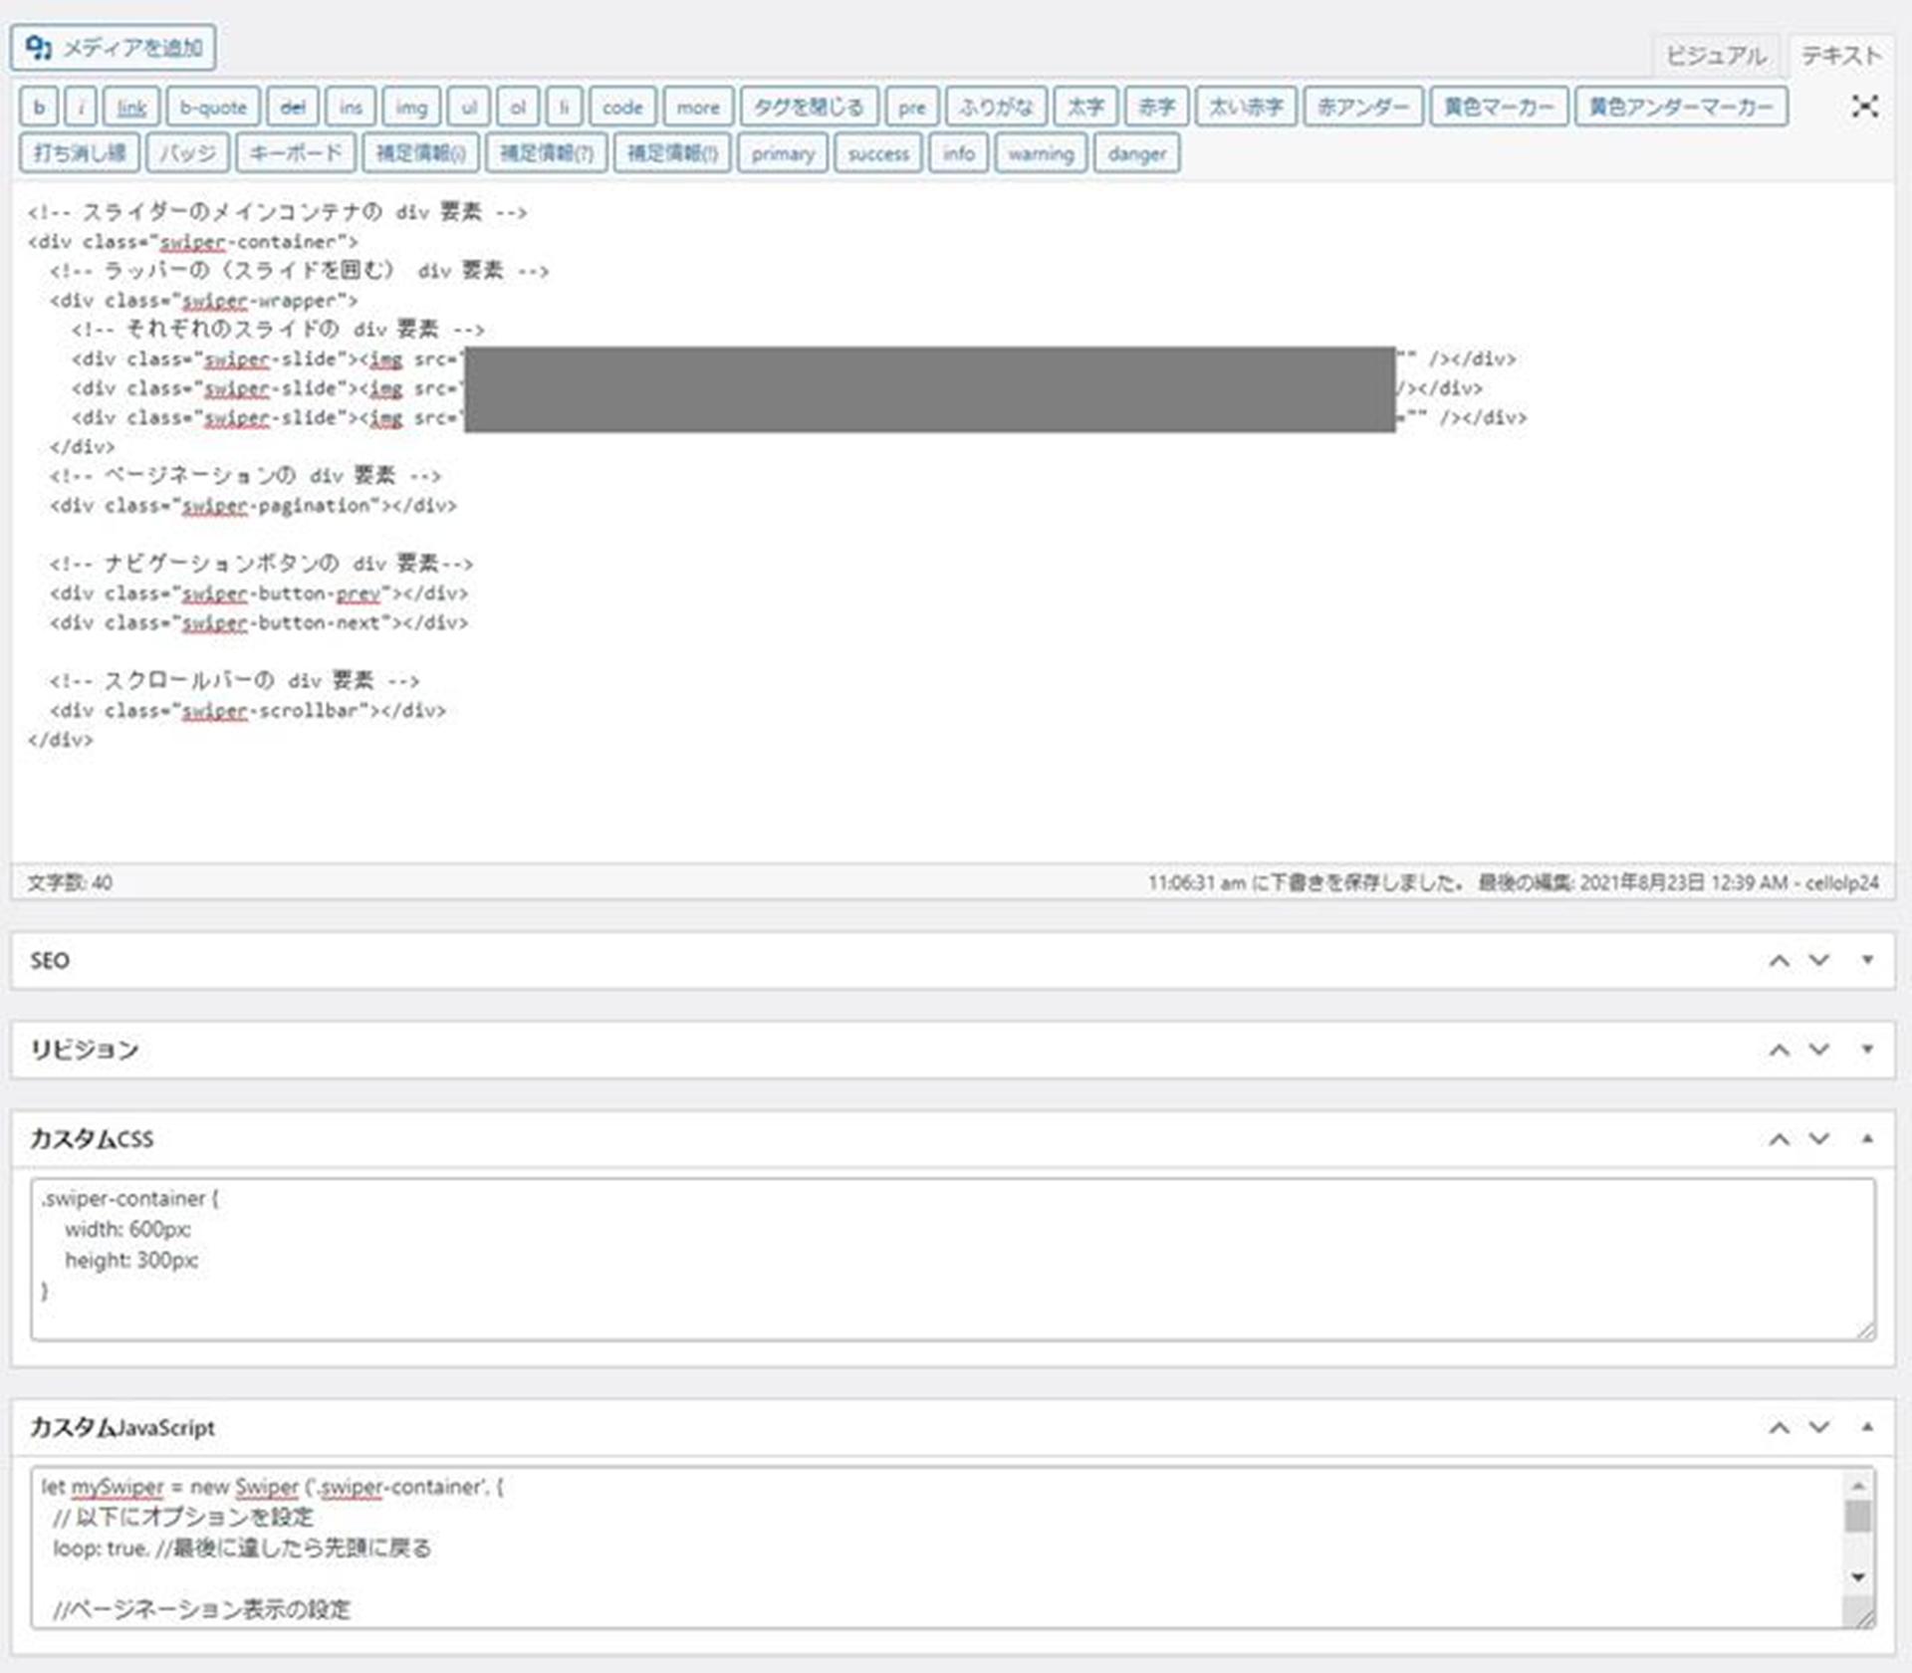Insert an unordered list with ul
1912x1673 pixels.
[x=468, y=108]
